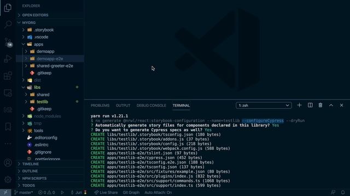Image resolution: width=350 pixels, height=196 pixels.
Task: Open .gitkeep file under libs
Action: [x=50, y=109]
